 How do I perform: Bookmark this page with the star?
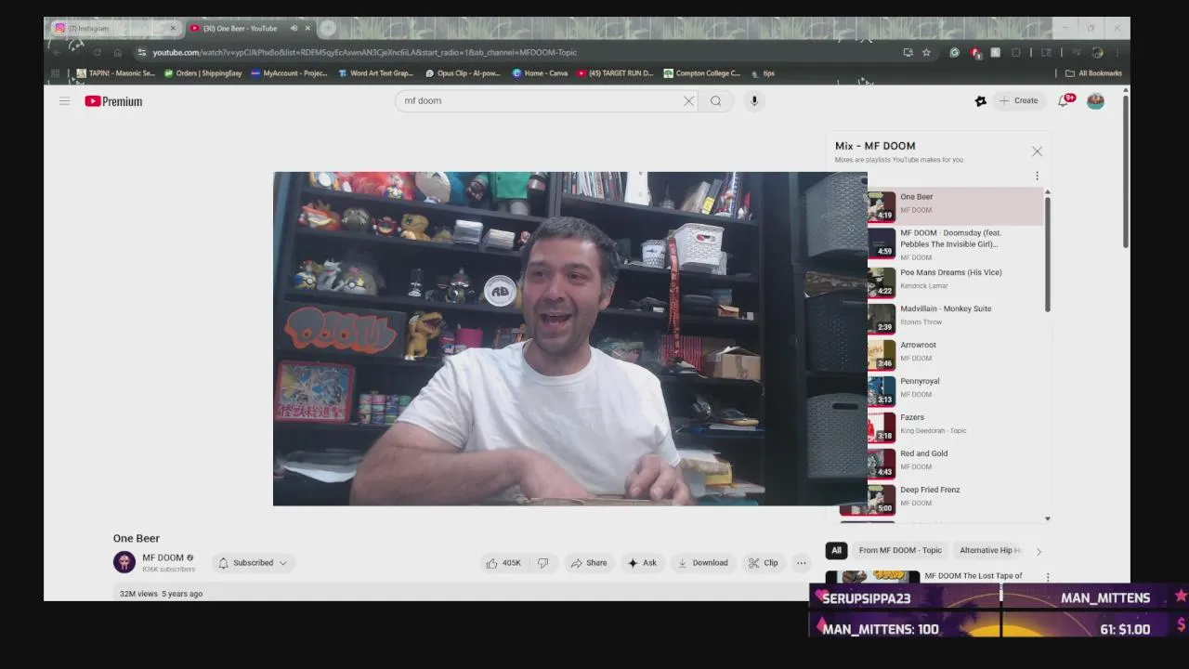tap(926, 52)
